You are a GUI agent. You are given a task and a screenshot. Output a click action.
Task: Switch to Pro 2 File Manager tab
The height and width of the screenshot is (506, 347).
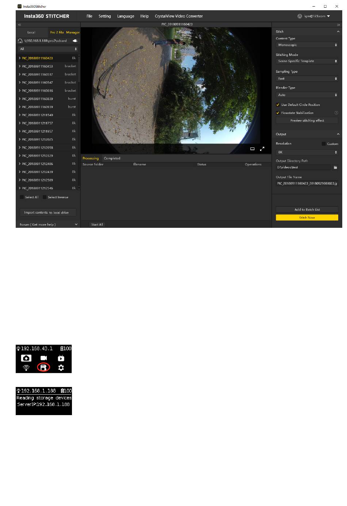pyautogui.click(x=65, y=32)
